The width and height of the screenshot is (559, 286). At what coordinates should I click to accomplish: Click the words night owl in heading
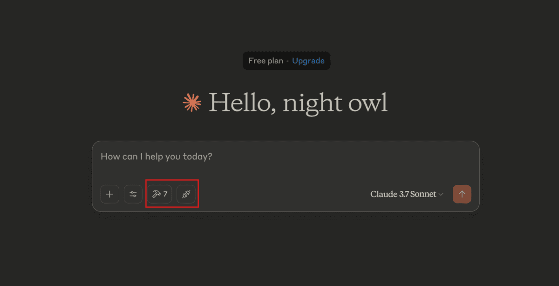[x=335, y=103]
